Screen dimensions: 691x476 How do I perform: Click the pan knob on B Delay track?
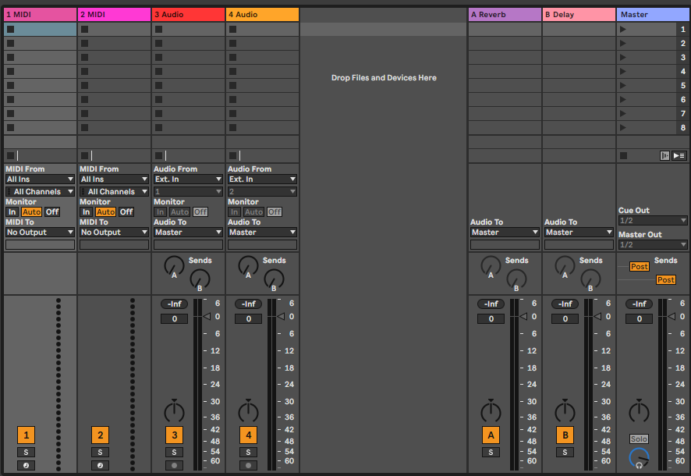[x=565, y=411]
